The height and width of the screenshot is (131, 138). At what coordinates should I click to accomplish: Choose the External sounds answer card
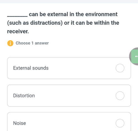69,68
